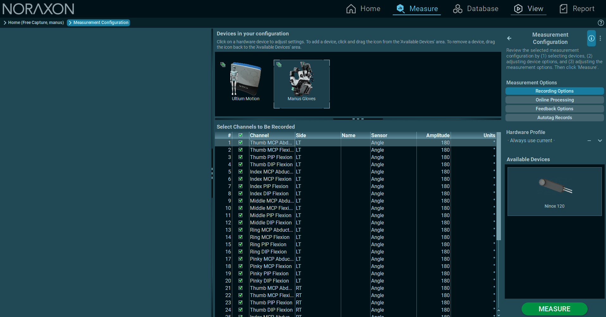Uncheck channel 24 Thumb DIP Flexion RT
Viewport: 606px width, 317px height.
point(241,310)
